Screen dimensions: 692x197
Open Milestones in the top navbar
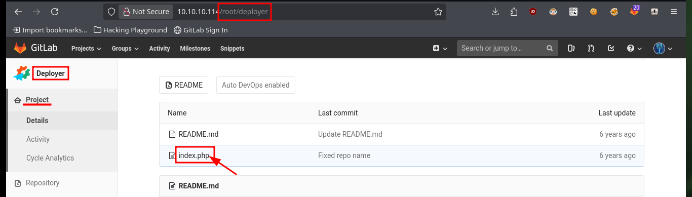pos(195,49)
